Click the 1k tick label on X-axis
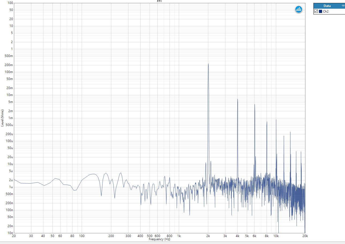This screenshot has height=244, width=345. (179, 236)
